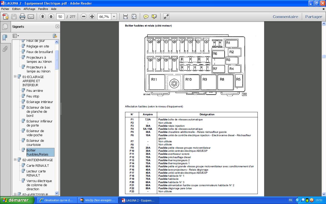Select Eclaireur de courtoisie bookmark
Image resolution: width=326 pixels, height=204 pixels.
(x=35, y=143)
